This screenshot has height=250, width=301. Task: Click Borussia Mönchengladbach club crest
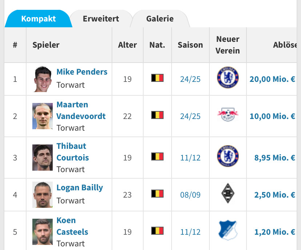pos(228,193)
